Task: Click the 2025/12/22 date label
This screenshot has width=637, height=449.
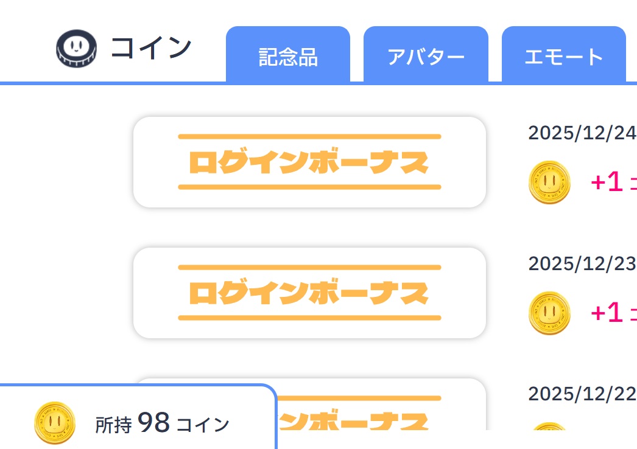Action: click(x=582, y=394)
